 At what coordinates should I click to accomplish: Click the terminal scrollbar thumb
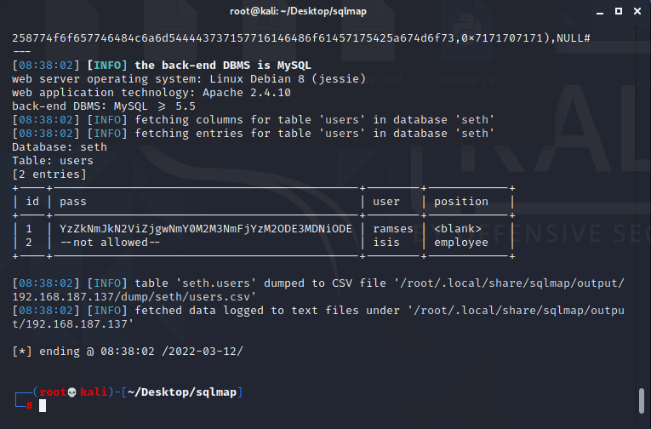(642, 401)
